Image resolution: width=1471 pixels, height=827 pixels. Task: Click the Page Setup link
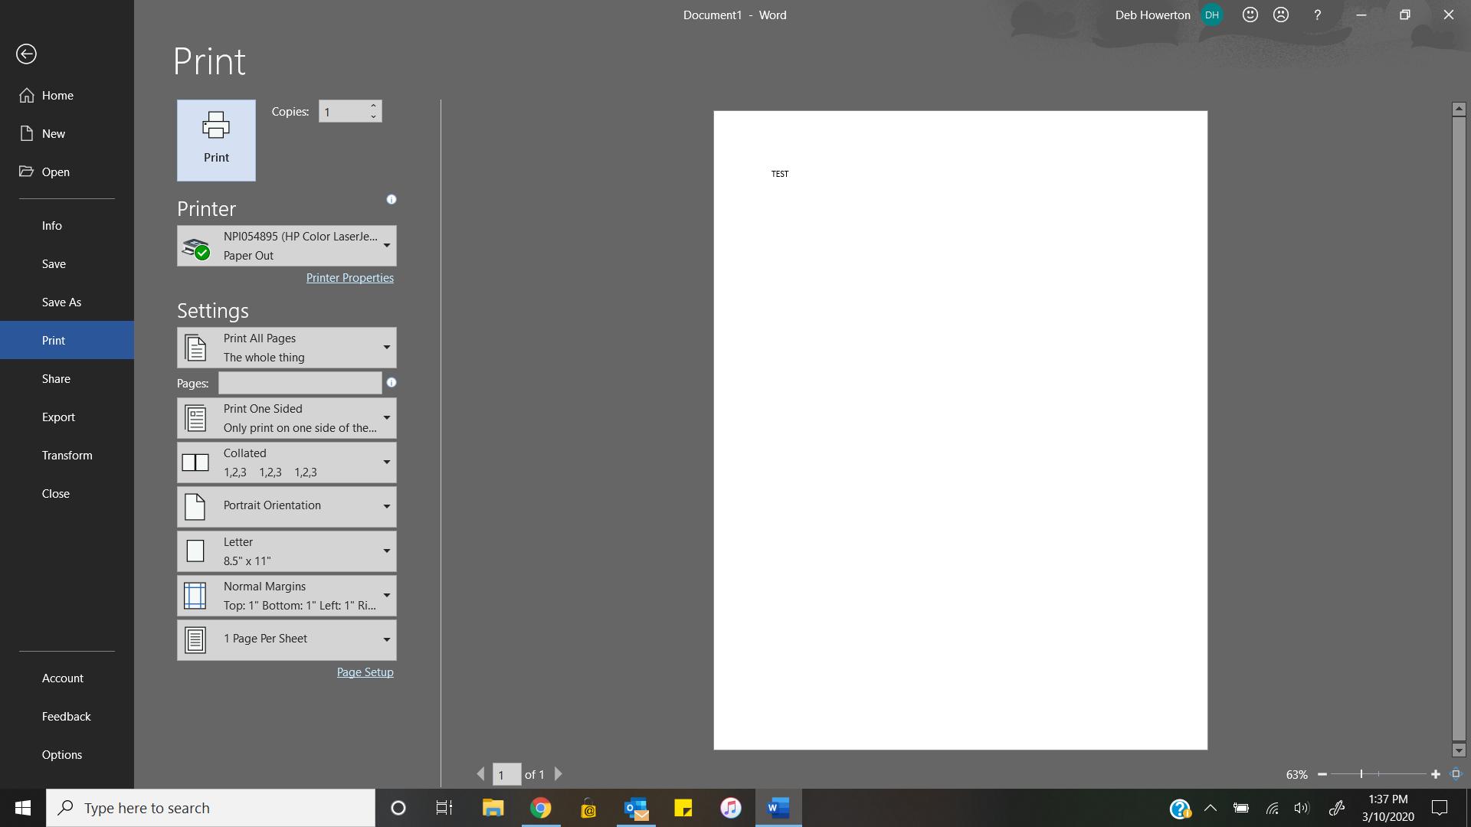pyautogui.click(x=365, y=672)
